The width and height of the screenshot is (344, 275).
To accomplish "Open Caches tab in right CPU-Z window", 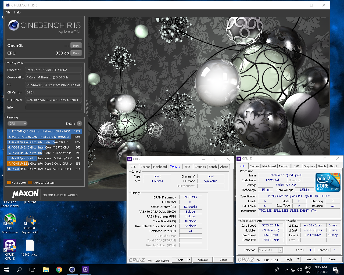I will pyautogui.click(x=255, y=166).
